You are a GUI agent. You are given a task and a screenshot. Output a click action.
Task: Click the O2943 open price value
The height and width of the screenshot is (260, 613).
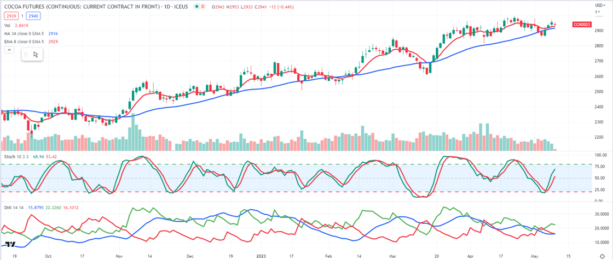click(x=218, y=7)
